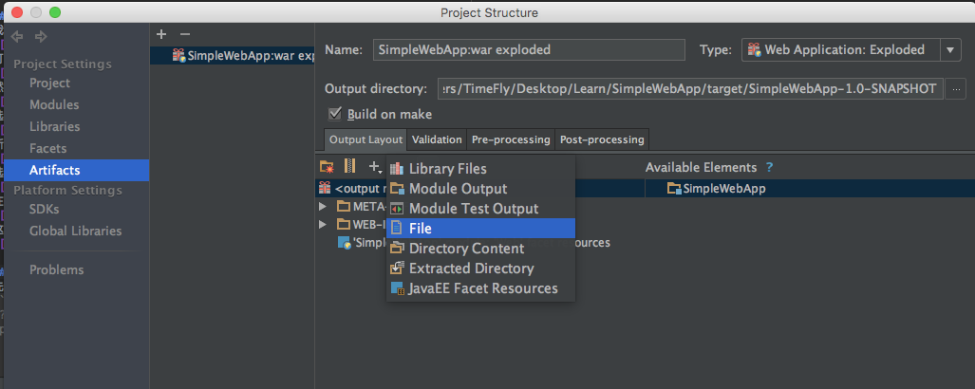The height and width of the screenshot is (389, 975).
Task: Choose Directory Content from the popup
Action: pos(480,249)
